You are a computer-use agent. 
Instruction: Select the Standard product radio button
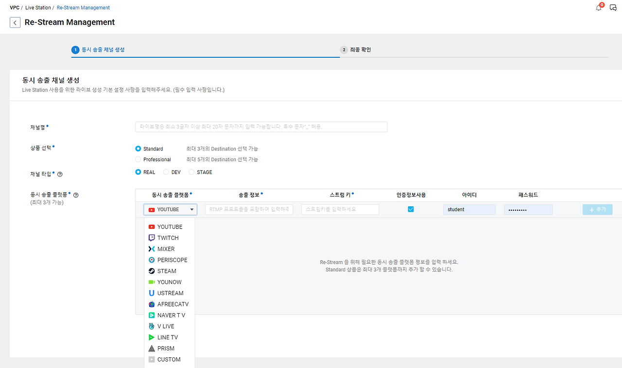138,149
